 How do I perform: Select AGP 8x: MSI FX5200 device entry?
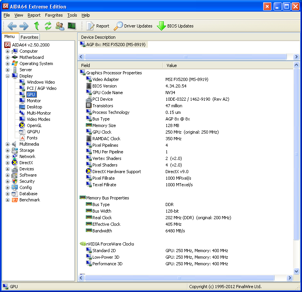pyautogui.click(x=114, y=45)
